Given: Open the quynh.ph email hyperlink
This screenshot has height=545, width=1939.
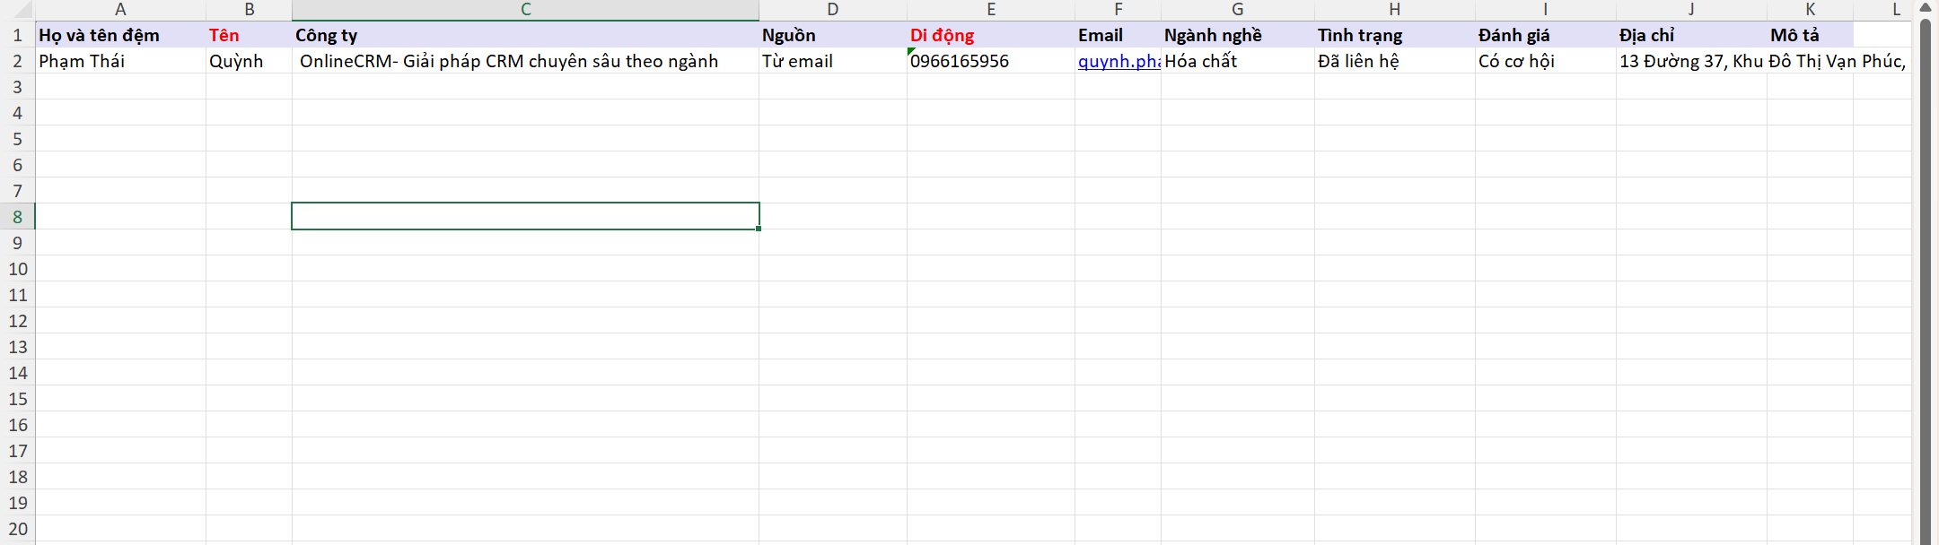Looking at the screenshot, I should (1118, 61).
